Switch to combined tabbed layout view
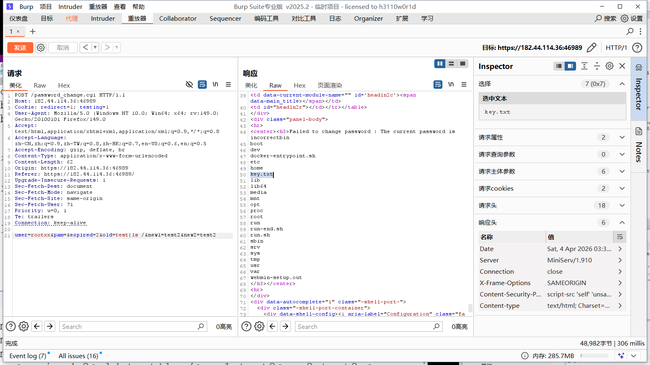 coord(463,64)
